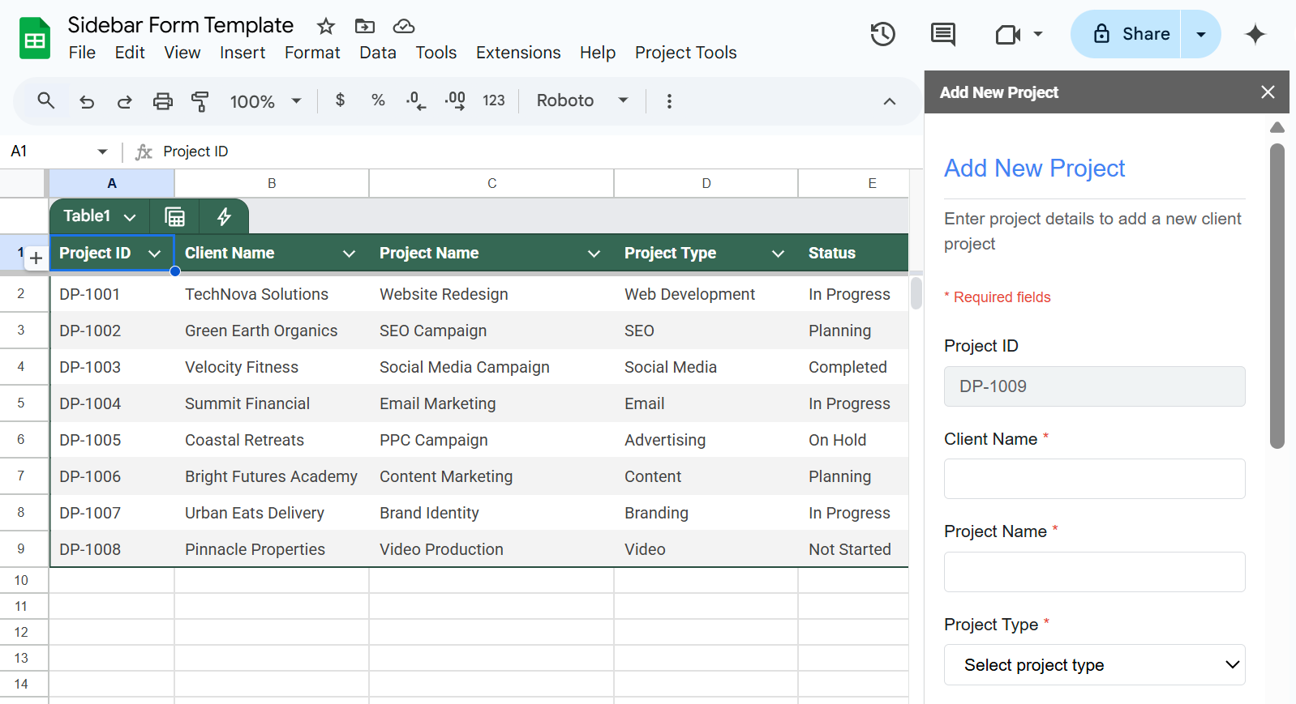This screenshot has width=1296, height=704.
Task: Click the Gemini sparkle icon
Action: click(x=1255, y=34)
